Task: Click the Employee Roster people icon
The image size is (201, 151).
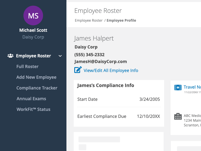Action: coord(10,56)
